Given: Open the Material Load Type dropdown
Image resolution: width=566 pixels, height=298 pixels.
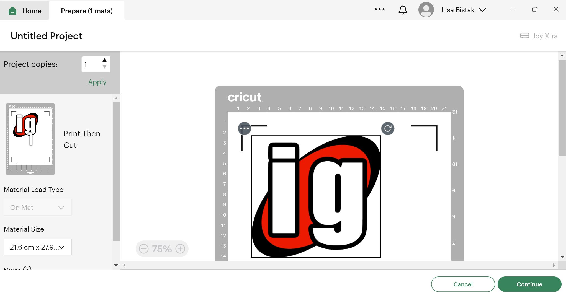Looking at the screenshot, I should coord(38,208).
